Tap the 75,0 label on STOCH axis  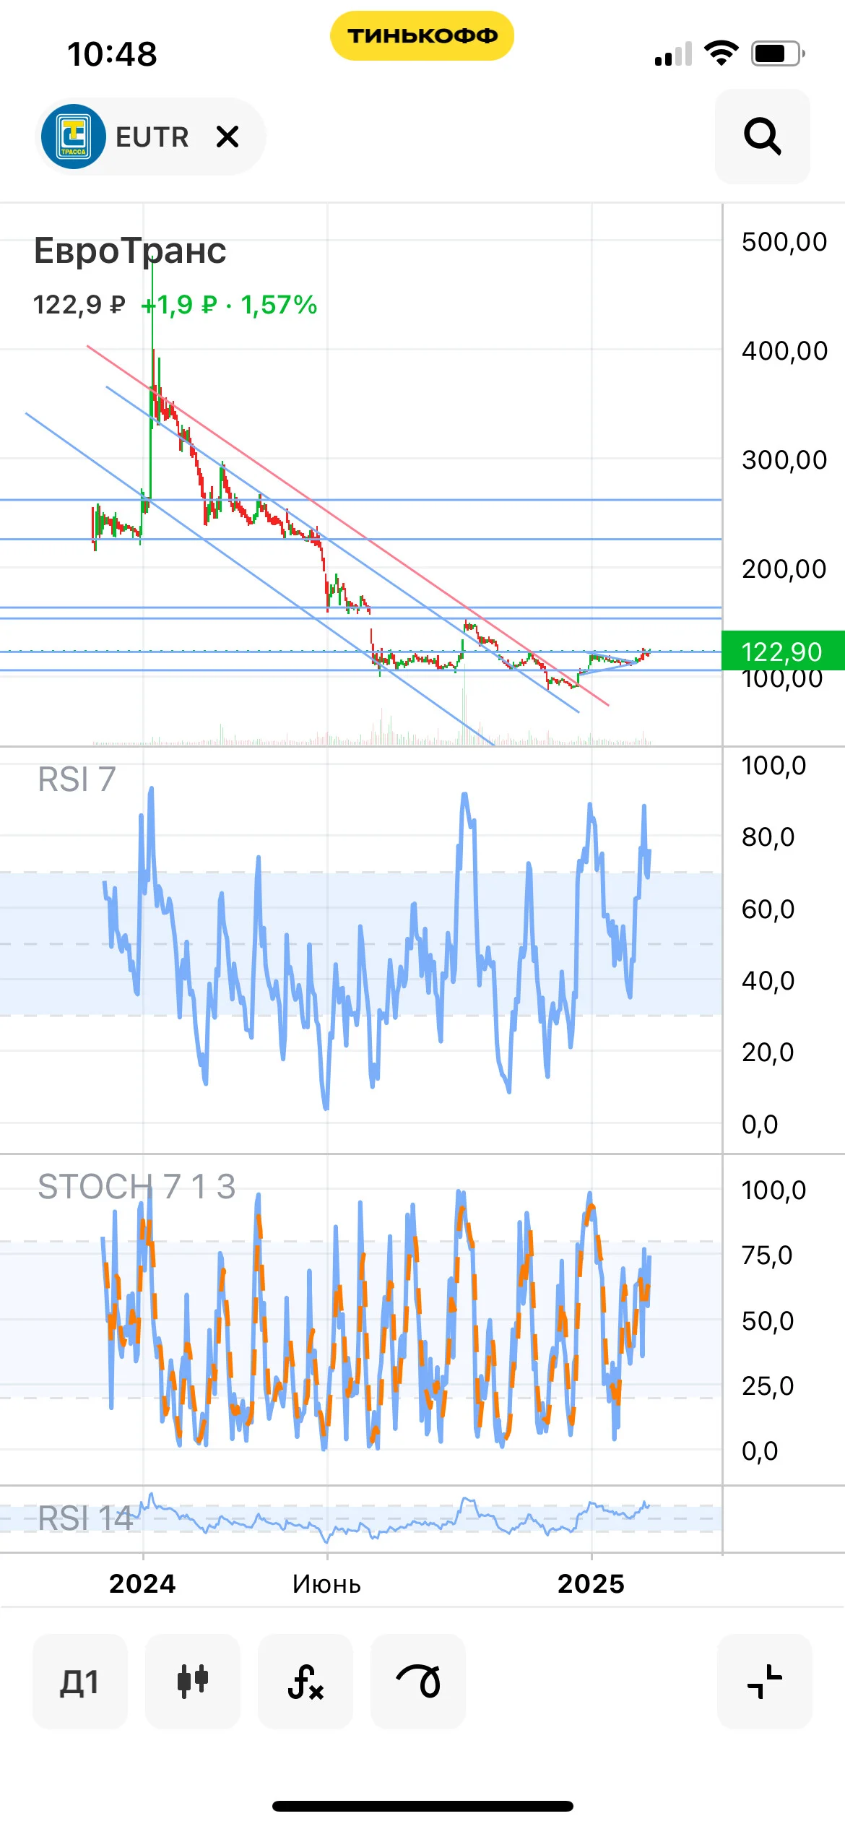click(x=767, y=1255)
